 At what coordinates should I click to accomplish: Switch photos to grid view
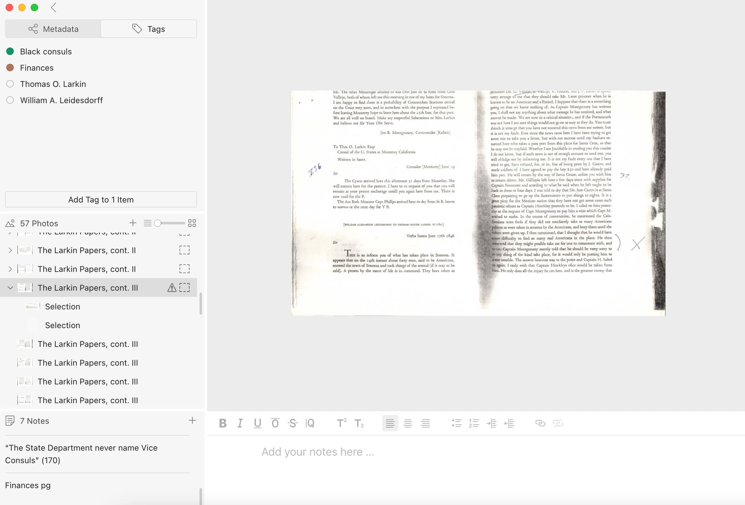[x=192, y=223]
